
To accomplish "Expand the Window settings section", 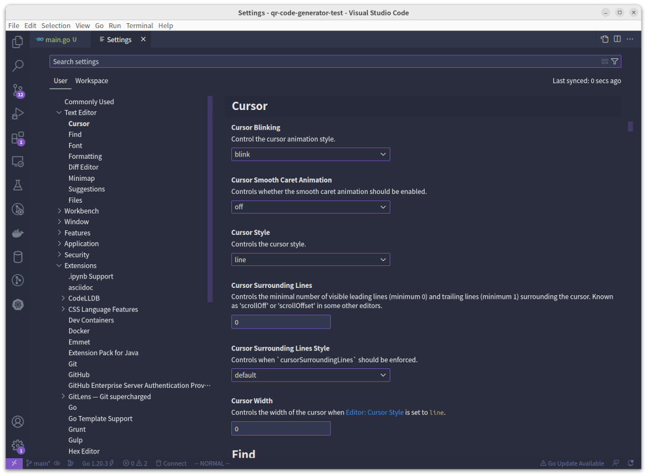I will click(59, 222).
